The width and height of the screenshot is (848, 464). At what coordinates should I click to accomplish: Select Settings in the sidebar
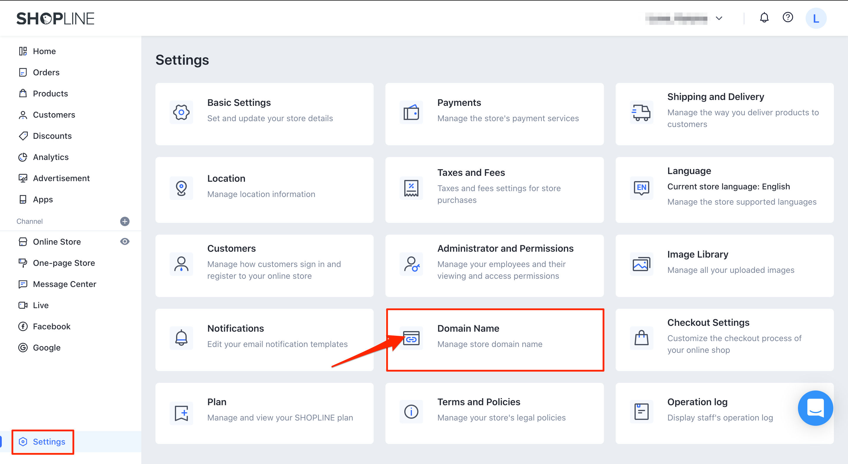click(49, 442)
